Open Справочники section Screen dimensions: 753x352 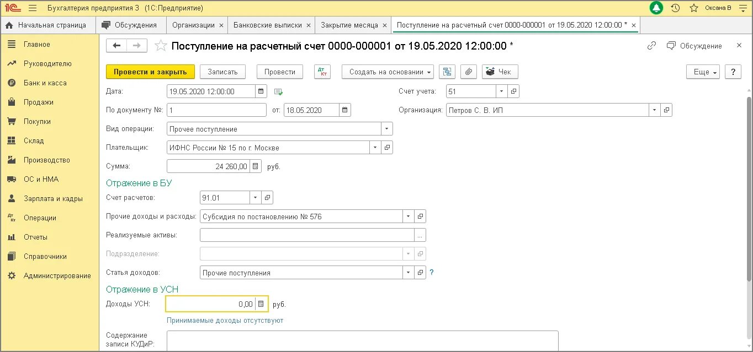[x=45, y=257]
